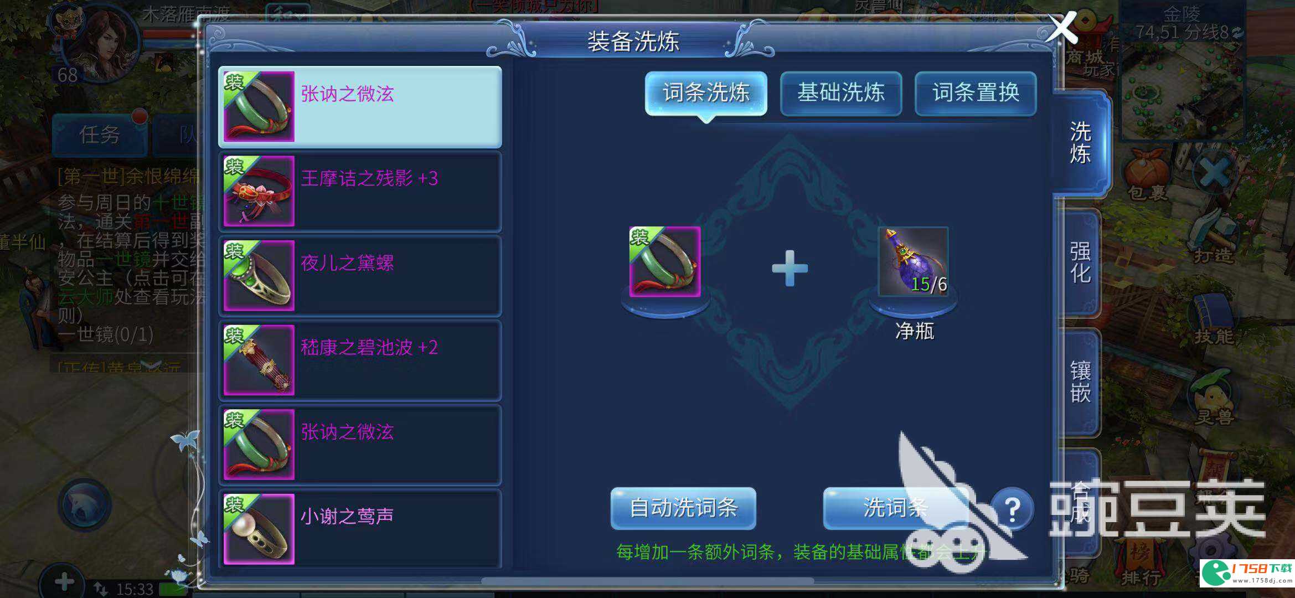Image resolution: width=1295 pixels, height=598 pixels.
Task: Open the 技能 skills icon
Action: [1213, 318]
